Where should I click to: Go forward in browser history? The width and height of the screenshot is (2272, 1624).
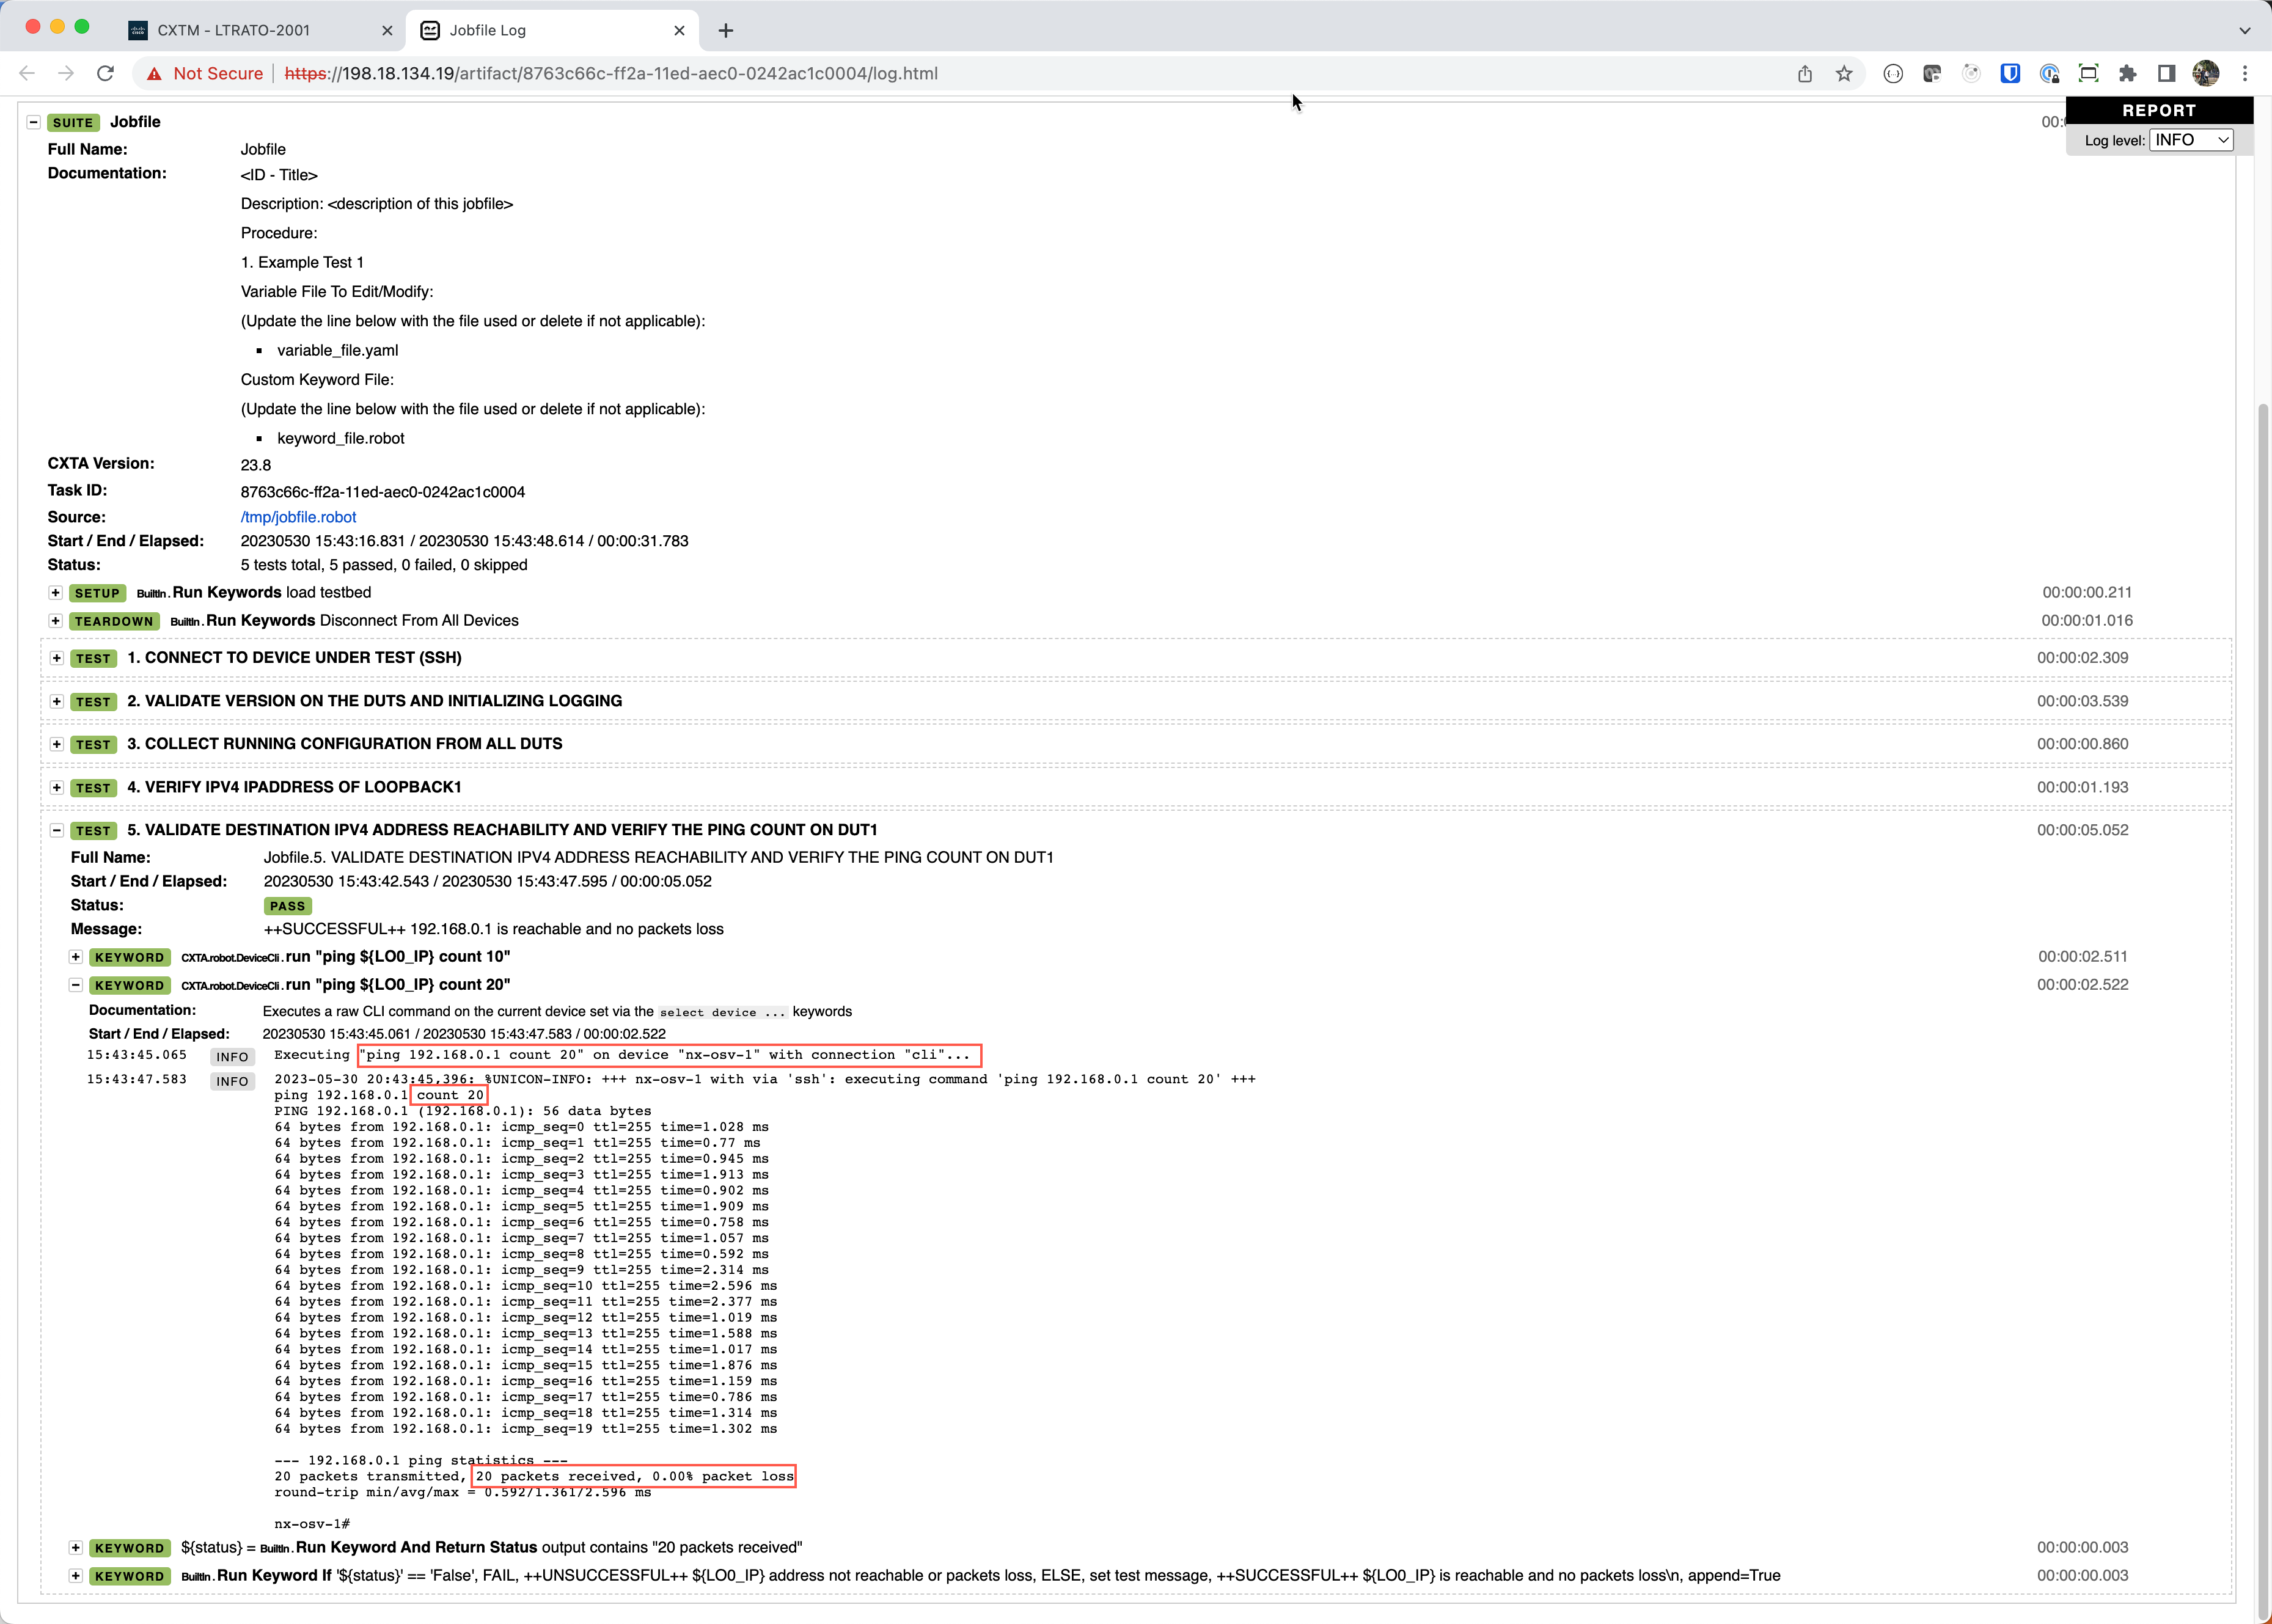pos(66,73)
